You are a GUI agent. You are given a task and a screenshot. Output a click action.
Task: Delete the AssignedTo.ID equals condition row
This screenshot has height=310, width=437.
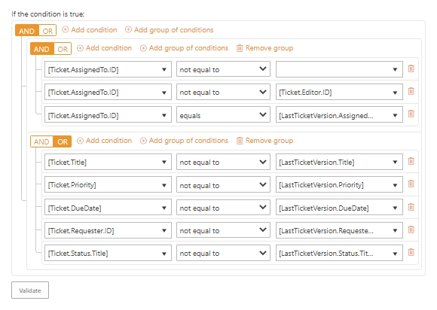[x=411, y=114]
